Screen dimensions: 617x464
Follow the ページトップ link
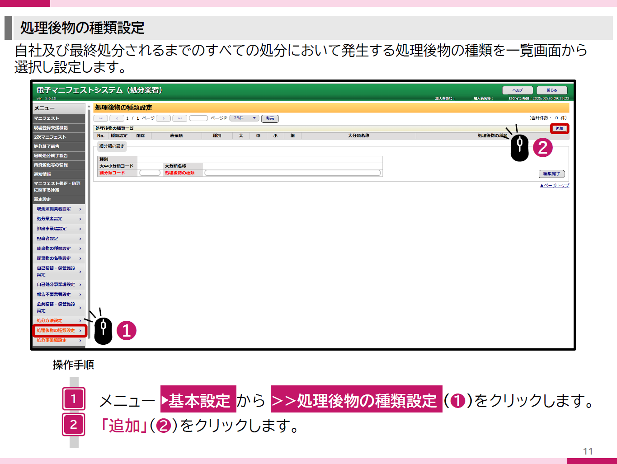(555, 185)
